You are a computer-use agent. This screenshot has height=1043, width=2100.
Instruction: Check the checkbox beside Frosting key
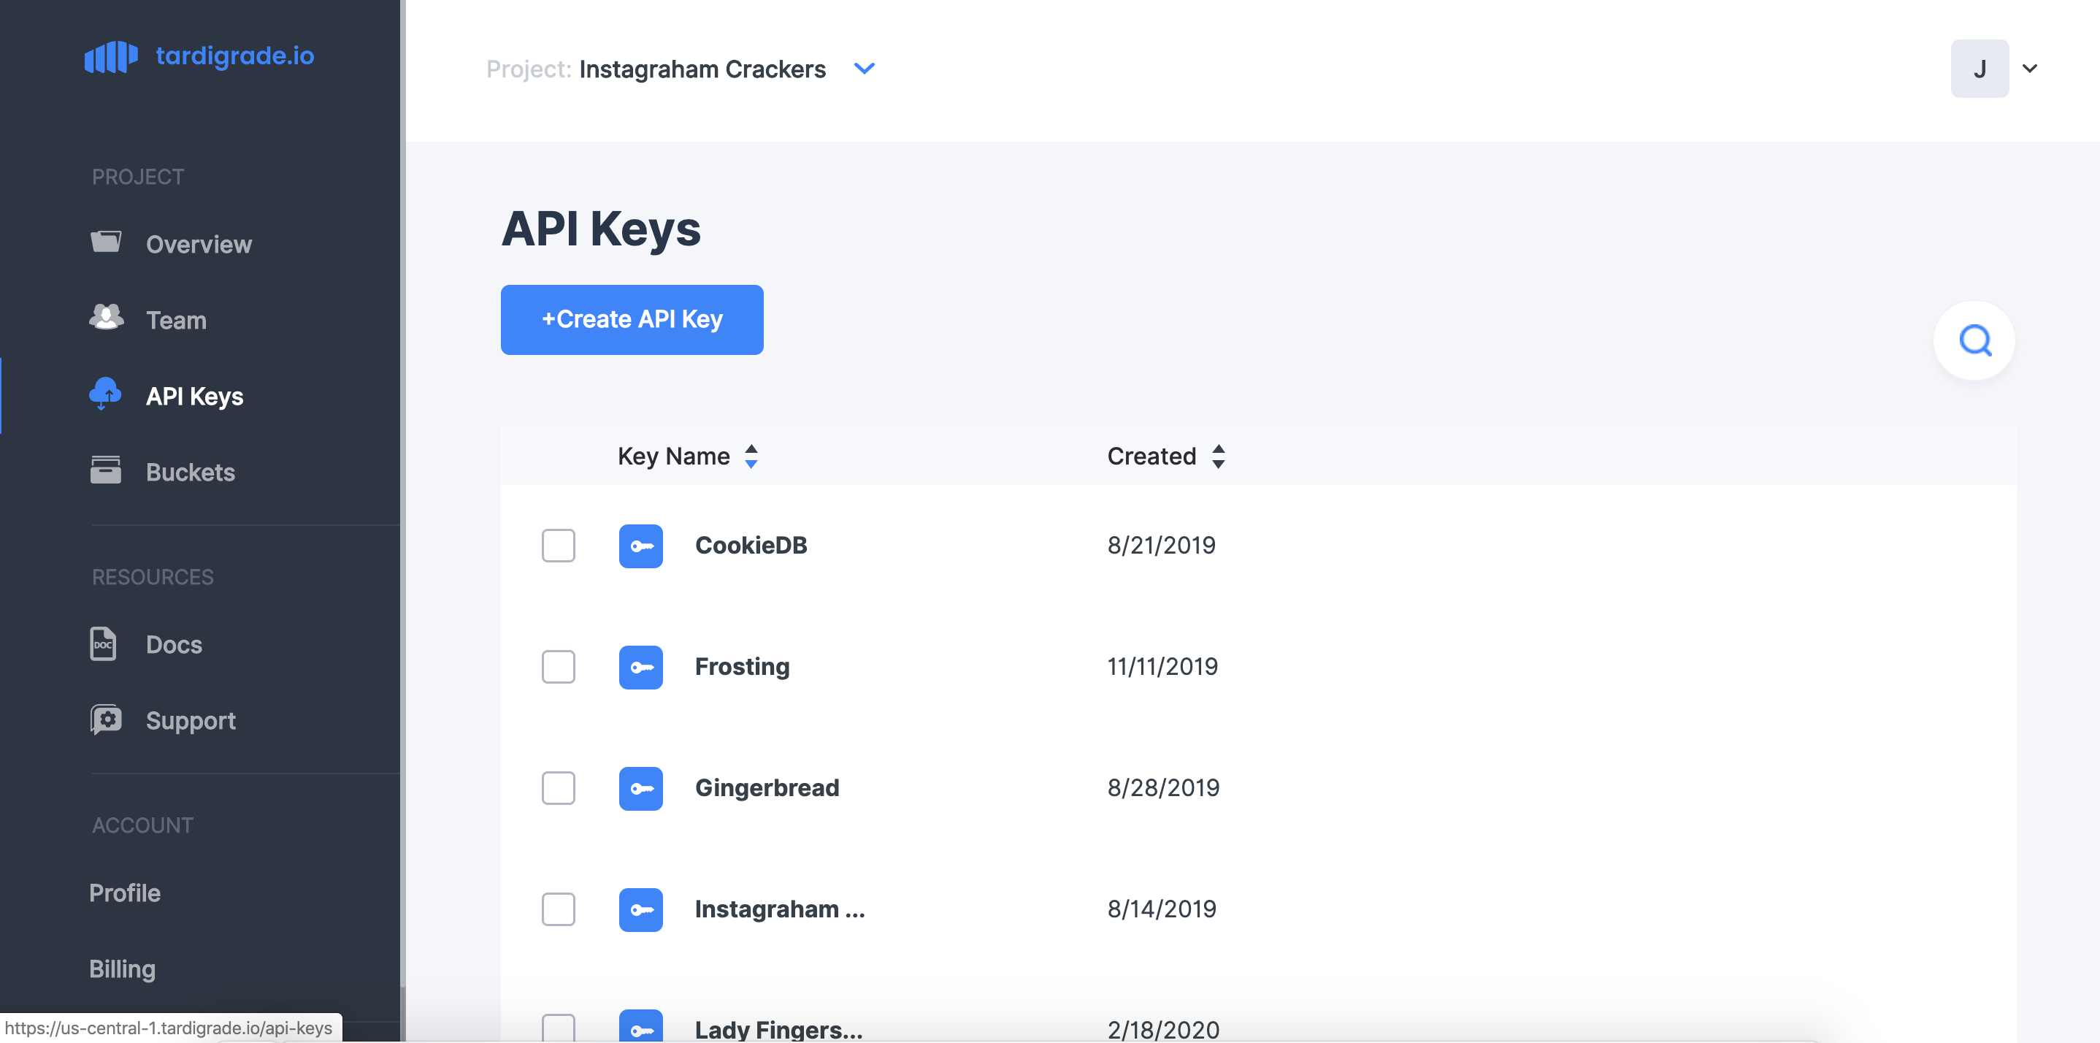(x=559, y=666)
